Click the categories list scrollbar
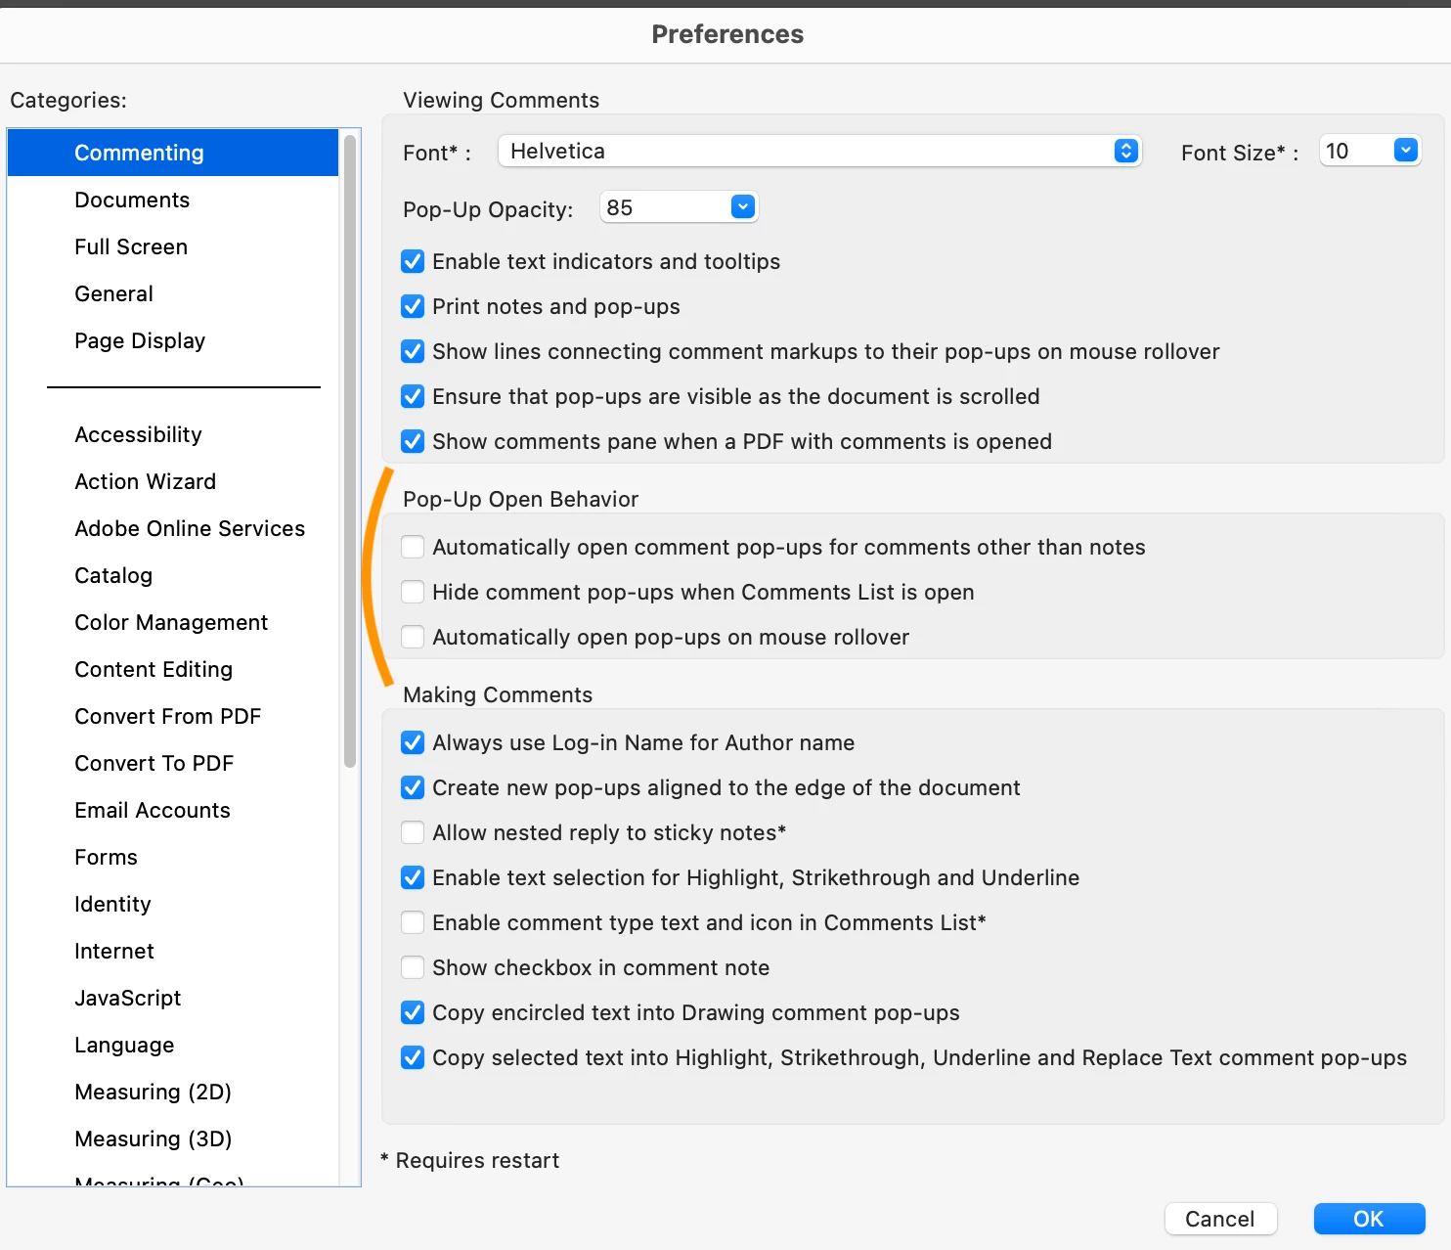This screenshot has width=1451, height=1250. tap(350, 450)
